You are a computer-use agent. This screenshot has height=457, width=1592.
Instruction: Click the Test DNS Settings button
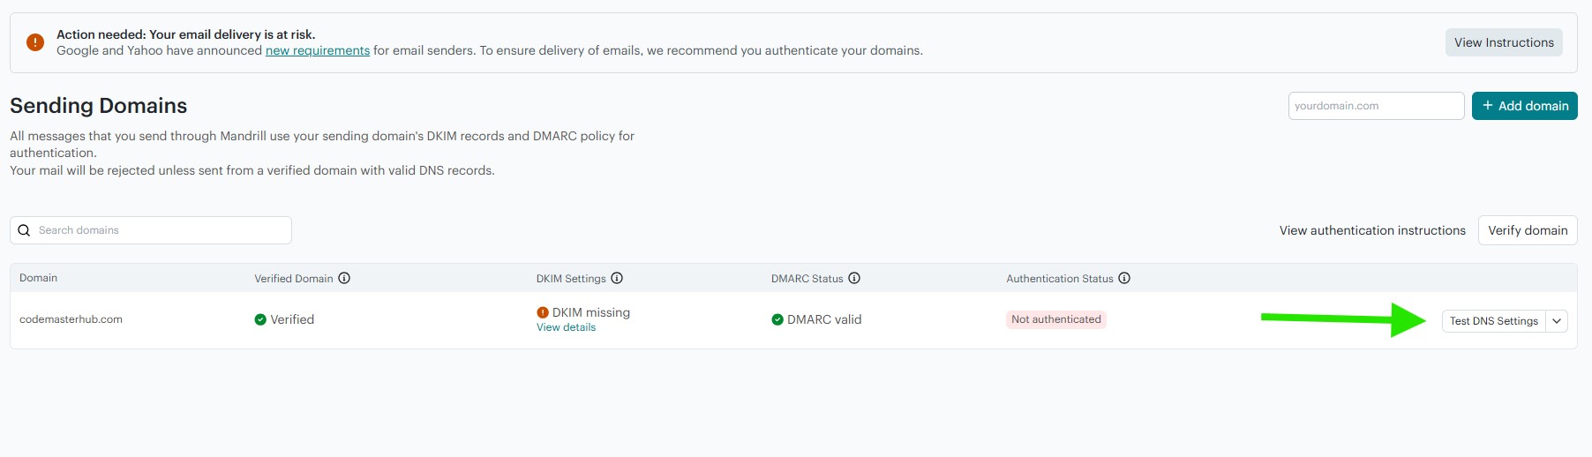(x=1493, y=321)
